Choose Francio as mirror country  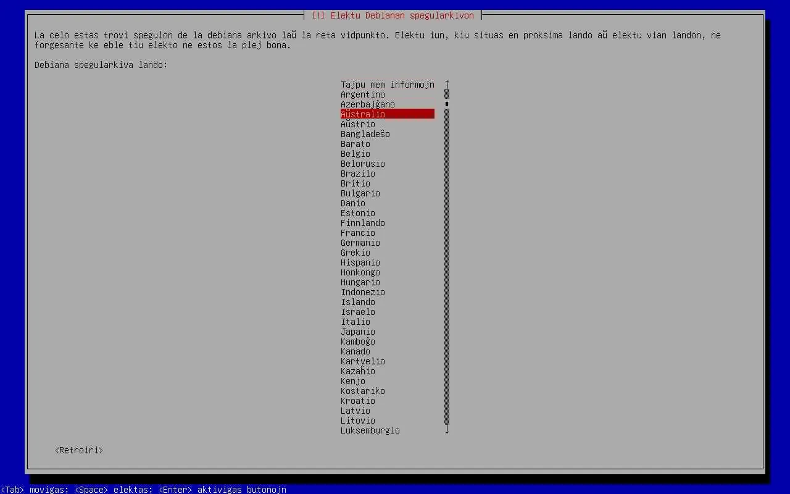pos(358,233)
